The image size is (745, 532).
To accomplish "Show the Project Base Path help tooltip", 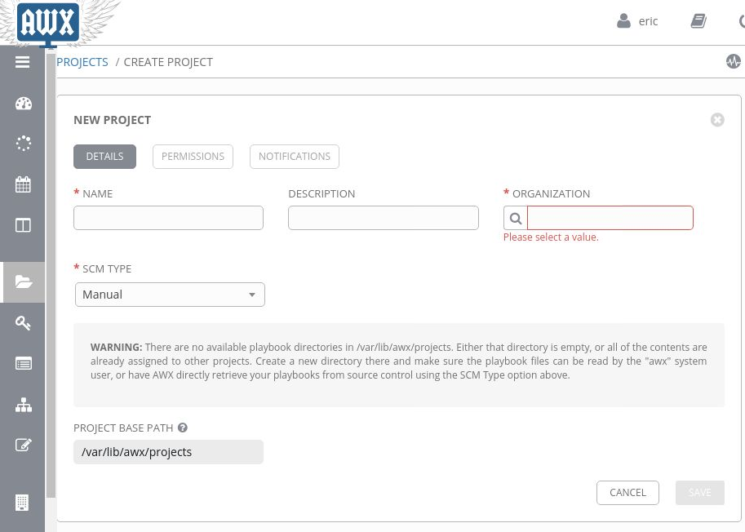I will 182,427.
